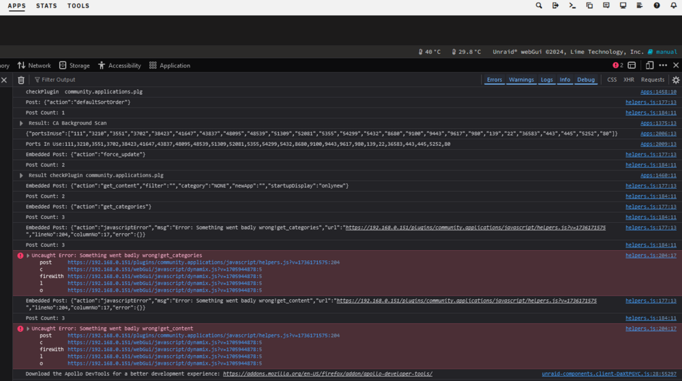Screen dimensions: 682x381
Task: Clear console output with trash icon
Action: coord(21,80)
